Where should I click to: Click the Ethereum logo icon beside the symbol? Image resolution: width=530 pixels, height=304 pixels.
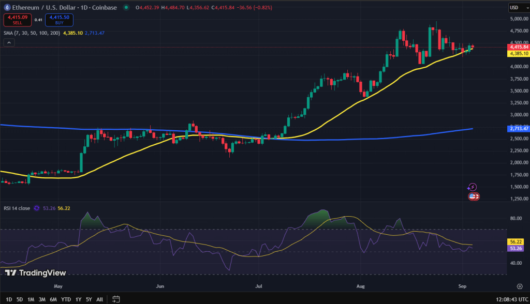pyautogui.click(x=7, y=7)
